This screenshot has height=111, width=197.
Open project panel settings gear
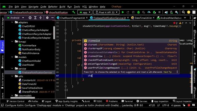[x=47, y=18]
